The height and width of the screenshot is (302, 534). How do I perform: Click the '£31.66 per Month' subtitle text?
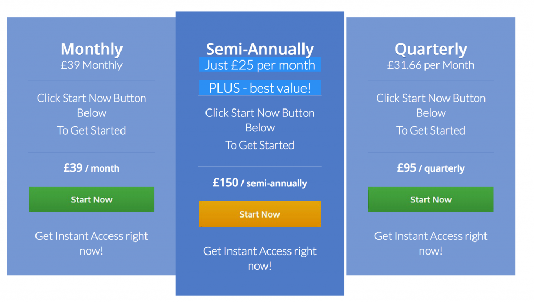click(x=430, y=65)
